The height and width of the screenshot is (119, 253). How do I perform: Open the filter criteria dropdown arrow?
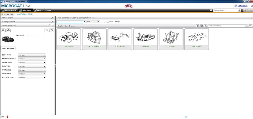[247, 26]
